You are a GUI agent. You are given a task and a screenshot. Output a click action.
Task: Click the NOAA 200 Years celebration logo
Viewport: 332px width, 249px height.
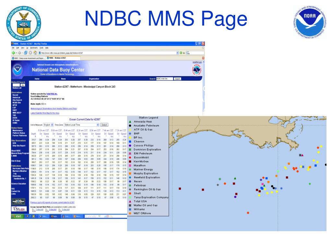click(x=18, y=201)
